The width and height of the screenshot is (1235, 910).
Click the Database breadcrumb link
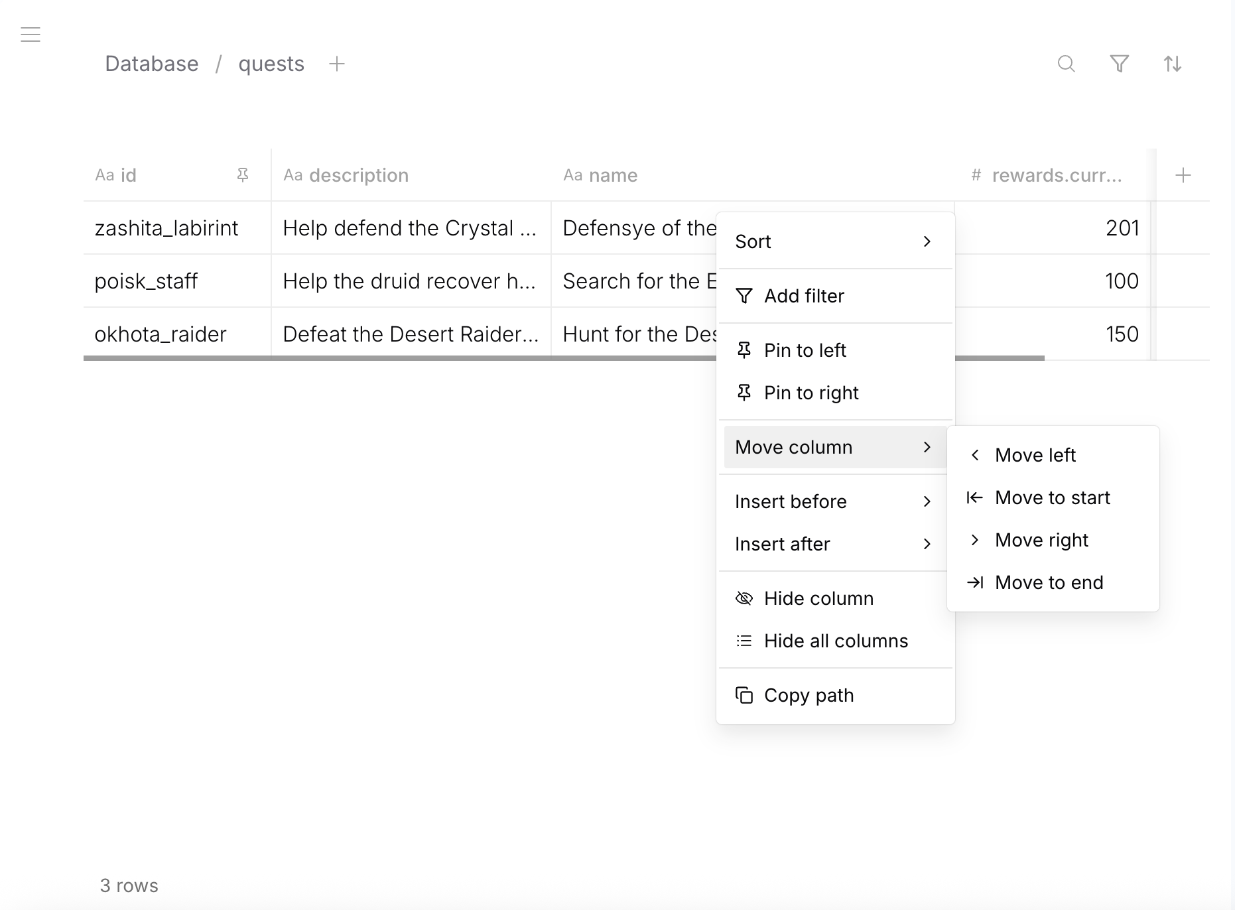151,64
